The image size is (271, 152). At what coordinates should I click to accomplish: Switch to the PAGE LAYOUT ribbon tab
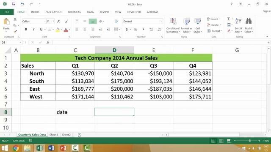point(53,12)
